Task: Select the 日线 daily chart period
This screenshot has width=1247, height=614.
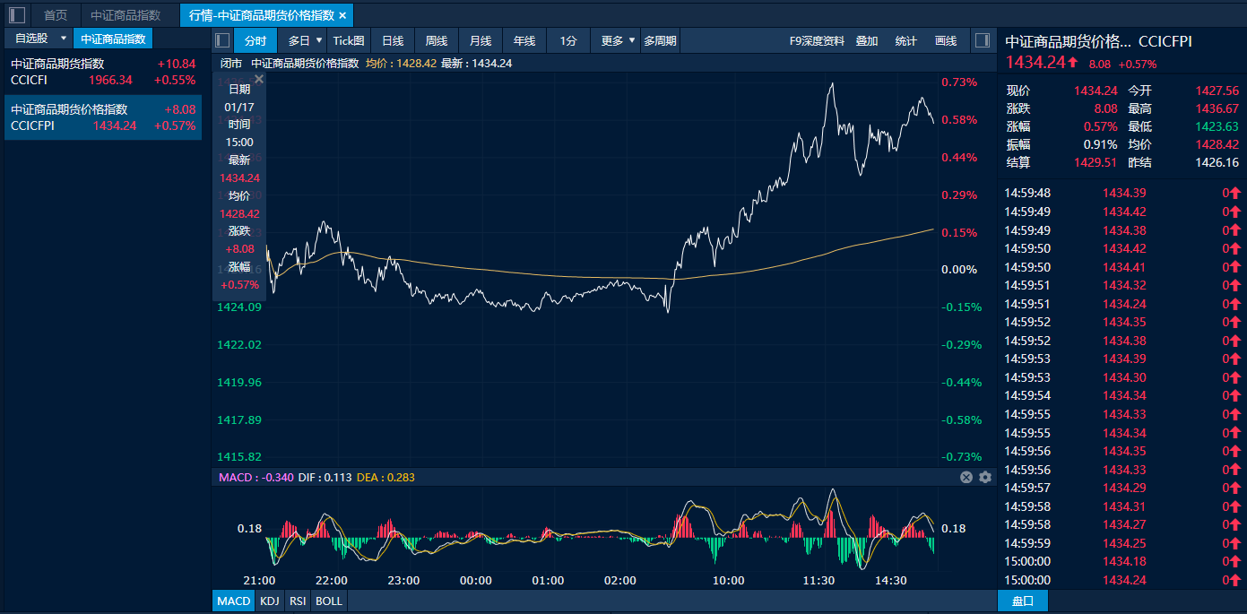Action: (393, 40)
